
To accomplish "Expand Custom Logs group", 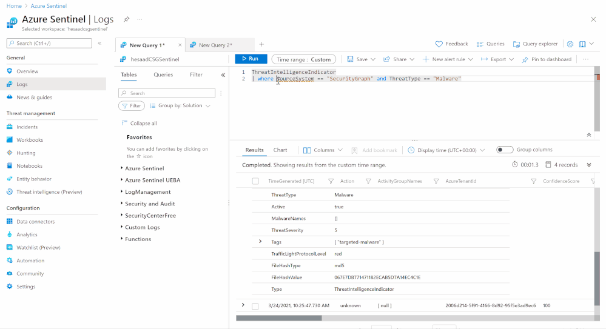I will 121,227.
